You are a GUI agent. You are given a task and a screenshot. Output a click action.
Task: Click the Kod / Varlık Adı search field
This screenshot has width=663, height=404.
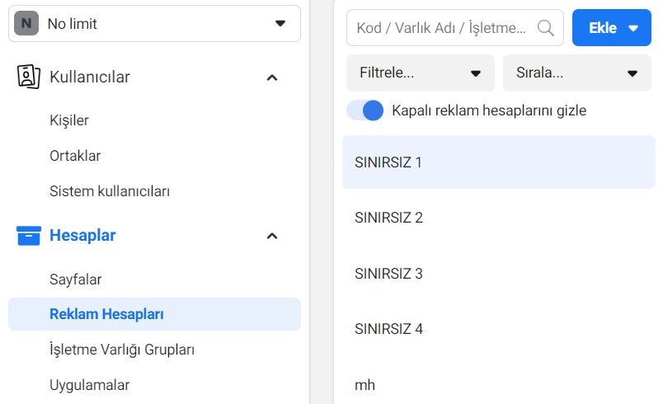[455, 28]
